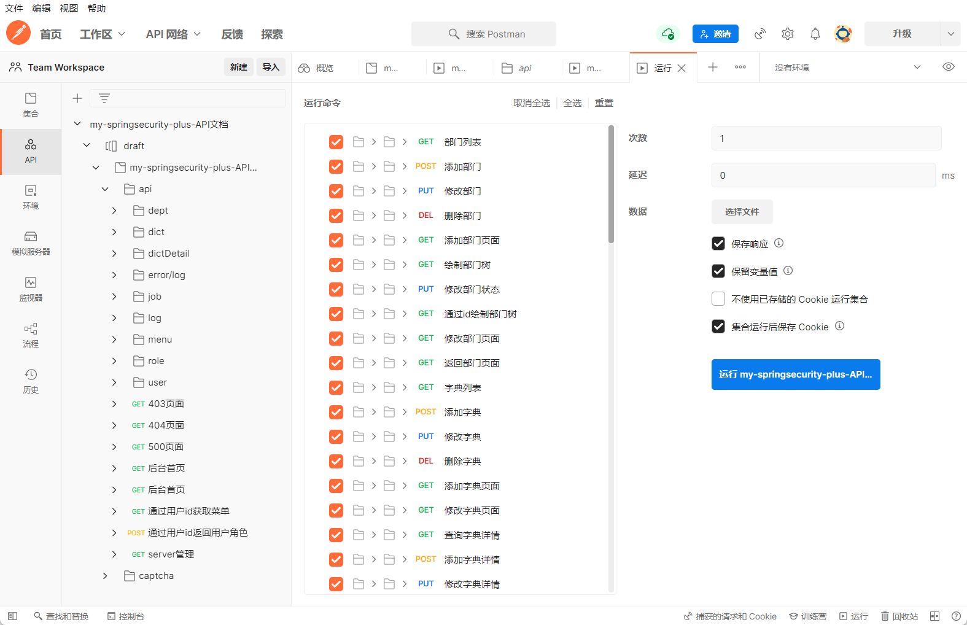
Task: Collapse the draft version node
Action: 87,146
